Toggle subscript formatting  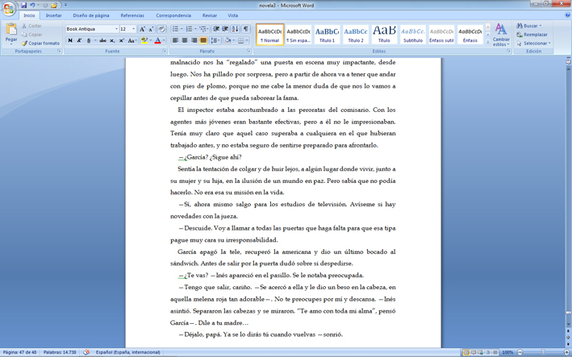pos(112,40)
